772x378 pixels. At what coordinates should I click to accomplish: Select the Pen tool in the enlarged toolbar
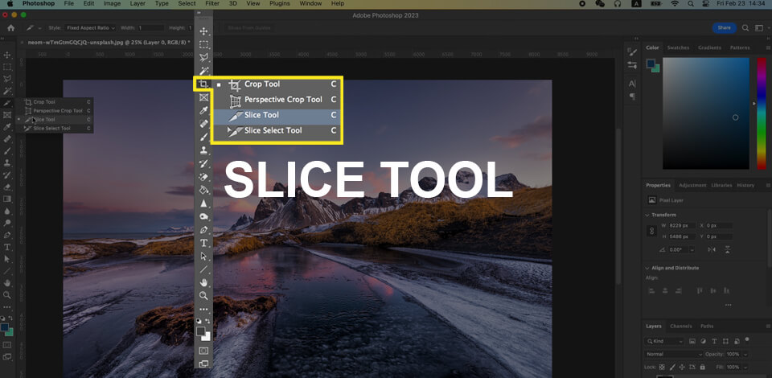click(203, 230)
